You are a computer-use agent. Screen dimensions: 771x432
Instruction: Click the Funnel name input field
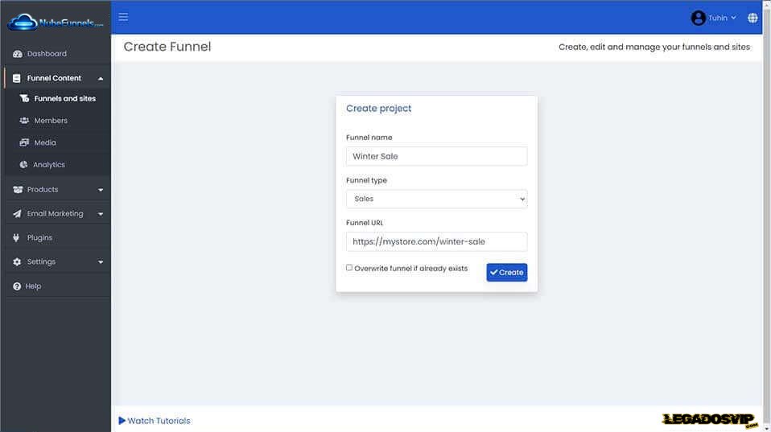point(436,156)
